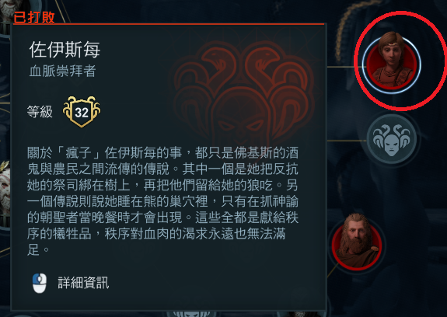Click the cultist description paragraph text
This screenshot has height=317, width=447.
pos(162,201)
